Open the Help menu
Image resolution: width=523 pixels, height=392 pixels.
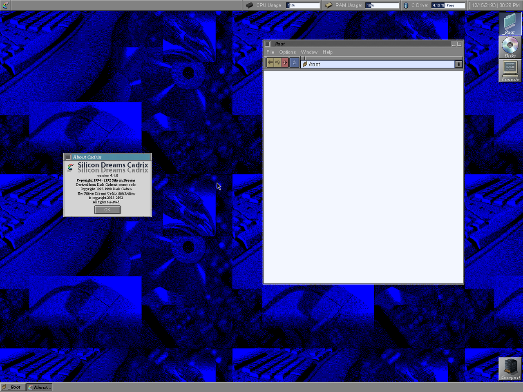pos(328,52)
